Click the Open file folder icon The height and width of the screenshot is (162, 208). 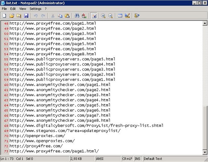click(x=12, y=16)
